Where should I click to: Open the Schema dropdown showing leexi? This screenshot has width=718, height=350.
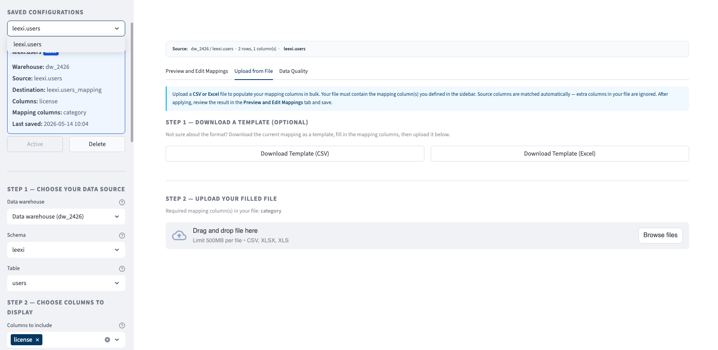pos(66,250)
